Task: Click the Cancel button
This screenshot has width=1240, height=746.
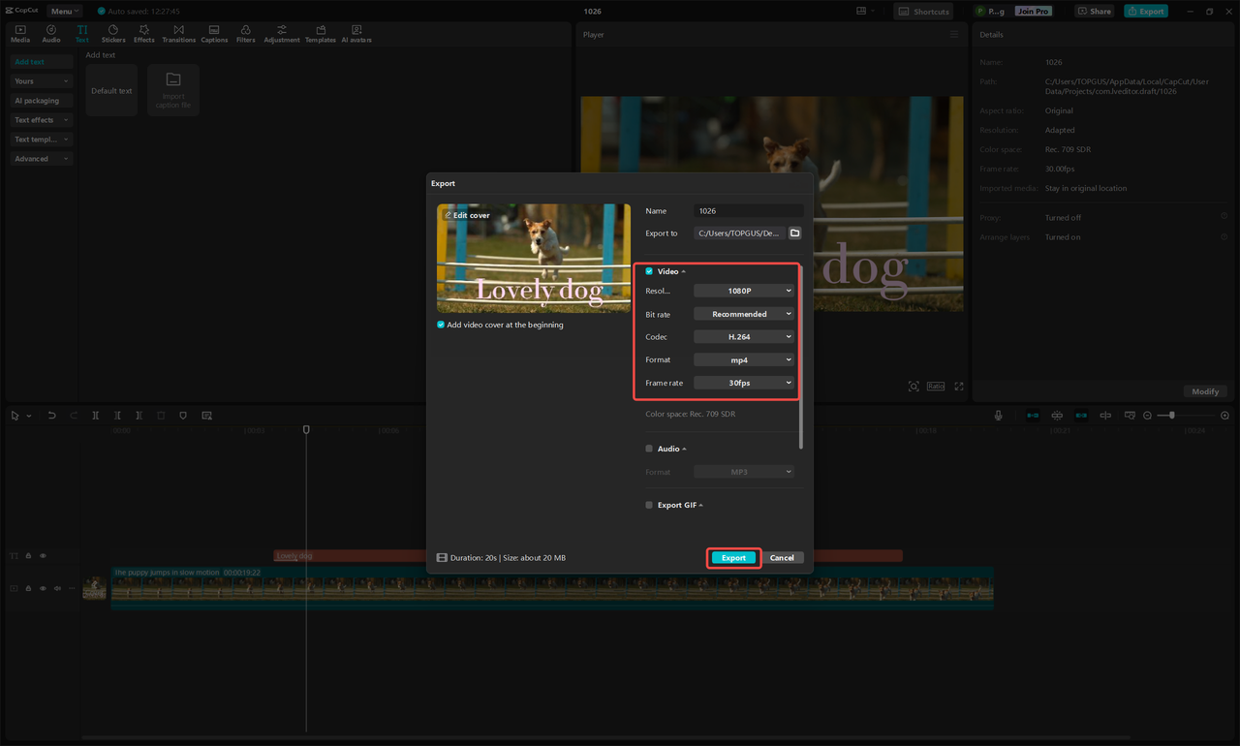Action: click(782, 558)
